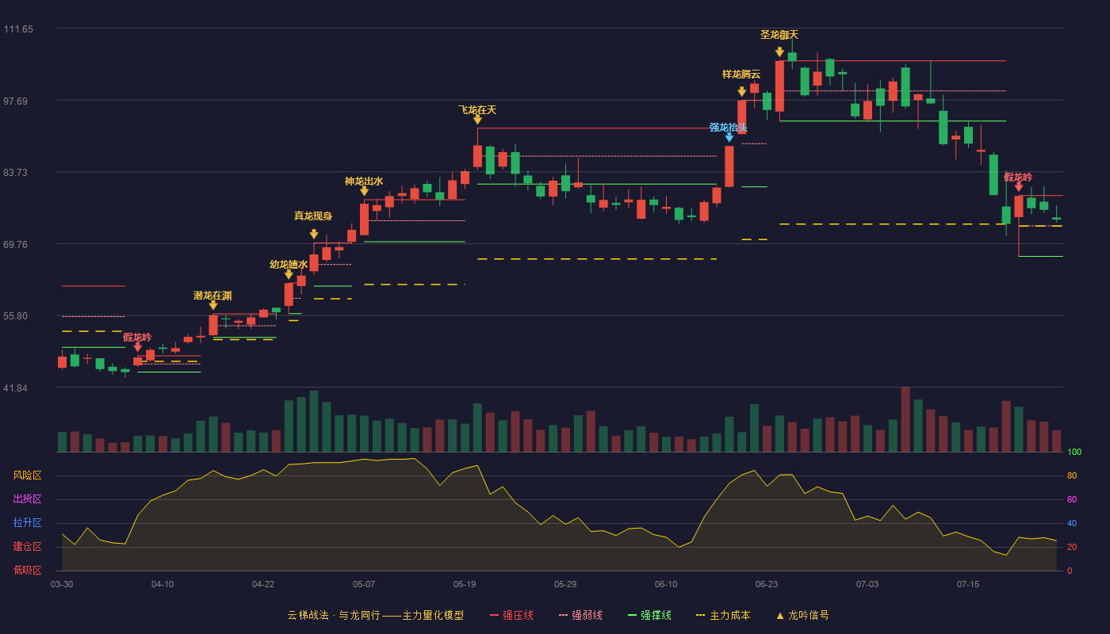Screen dimensions: 1110x634
Task: Click the 祥龙腾云 signal arrow
Action: [x=741, y=92]
